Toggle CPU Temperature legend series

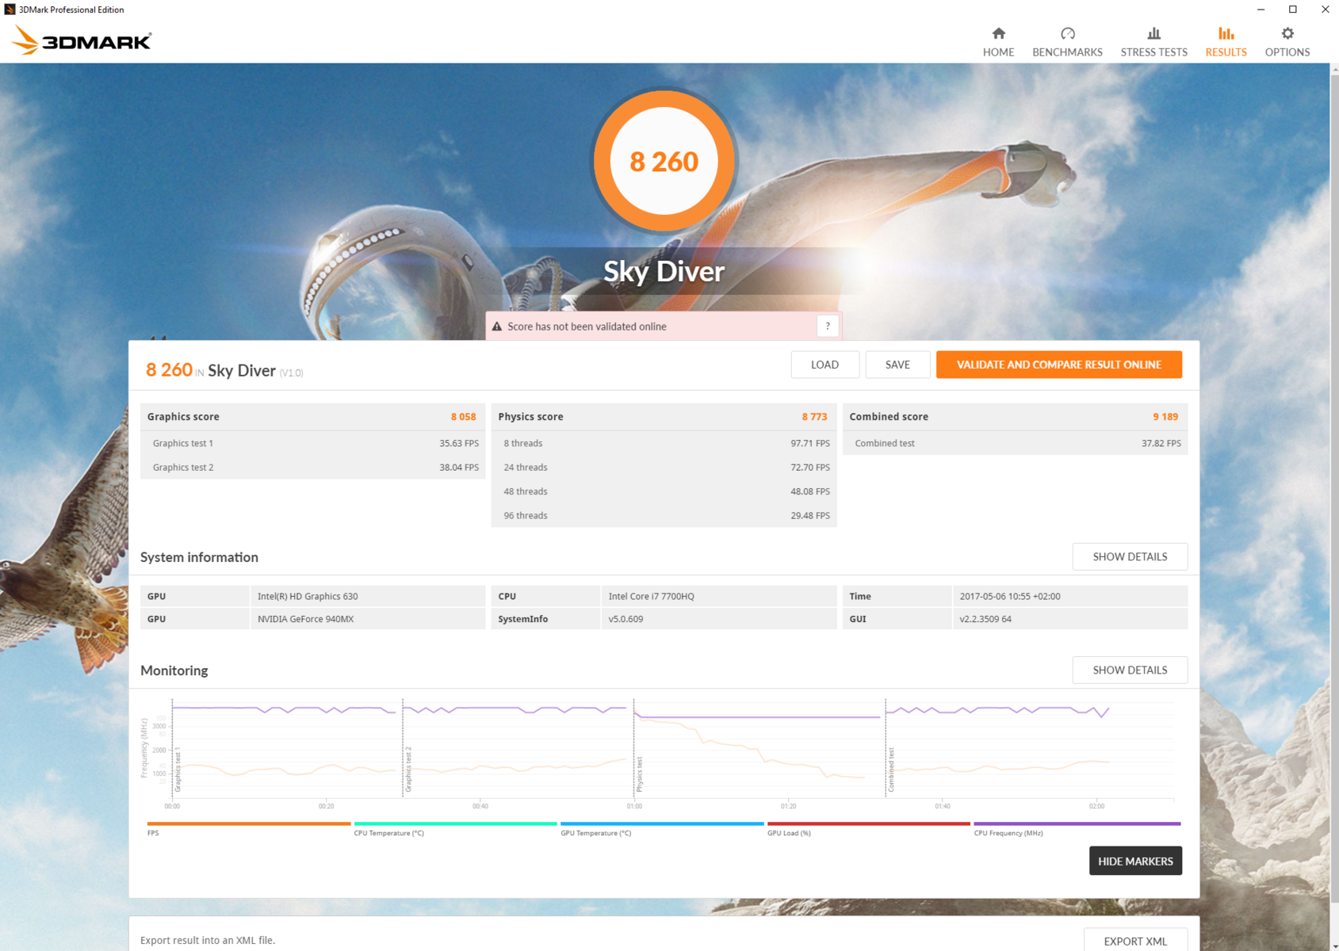pos(455,824)
